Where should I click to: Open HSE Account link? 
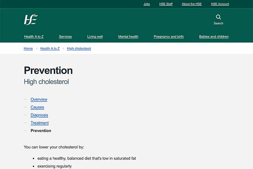[220, 4]
